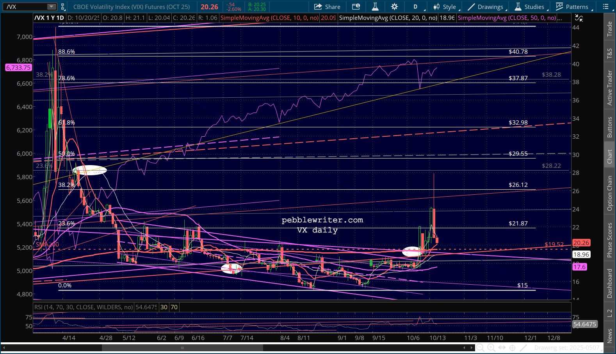
Task: Click the flask Edit Studies icon
Action: [375, 7]
